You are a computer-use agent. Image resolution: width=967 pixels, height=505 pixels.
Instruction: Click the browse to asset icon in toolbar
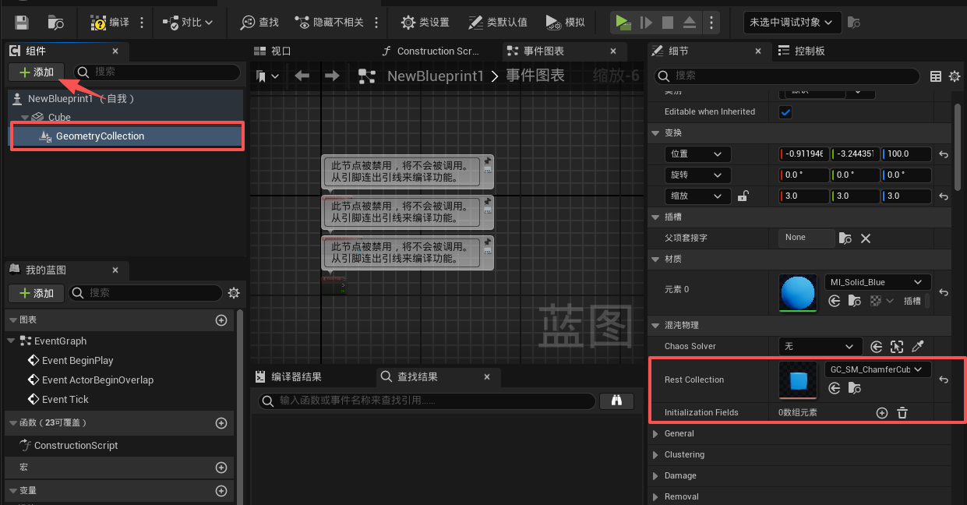[x=56, y=23]
